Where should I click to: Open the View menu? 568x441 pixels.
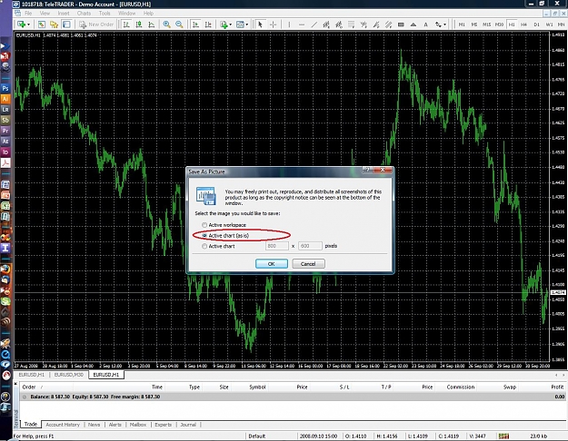45,14
